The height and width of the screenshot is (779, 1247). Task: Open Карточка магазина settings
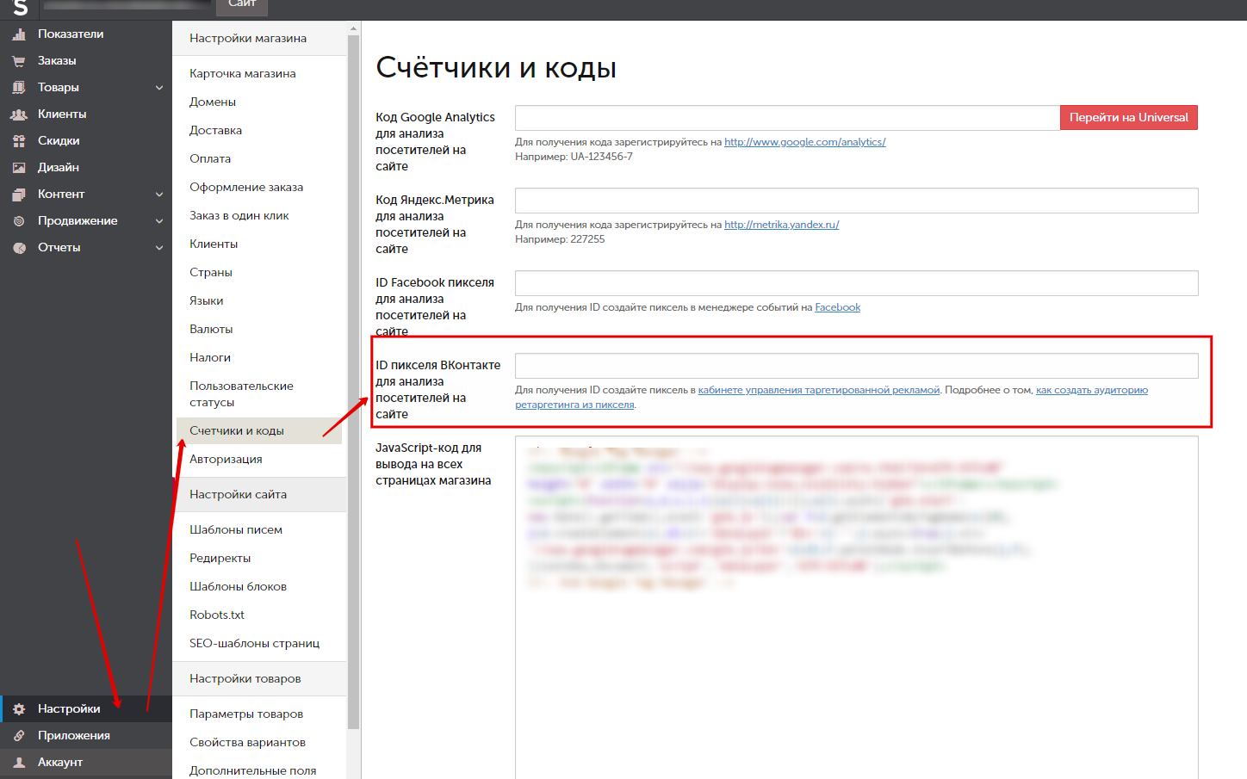pos(243,74)
